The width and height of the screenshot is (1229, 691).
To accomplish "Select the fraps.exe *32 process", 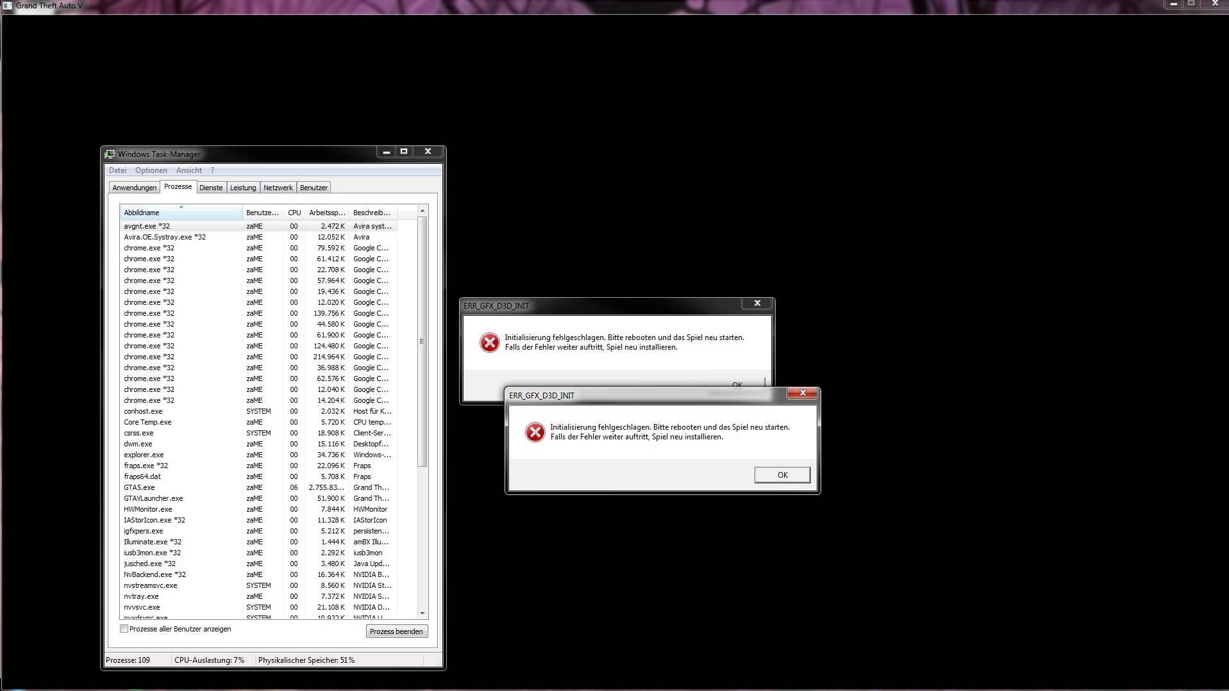I will click(x=258, y=466).
